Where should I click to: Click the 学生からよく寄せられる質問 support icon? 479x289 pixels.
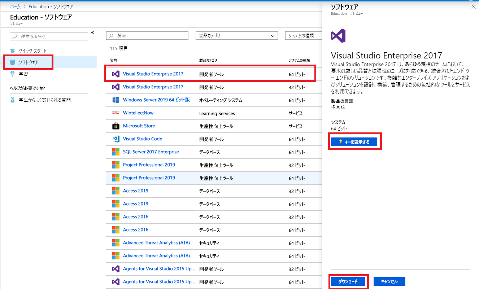(x=13, y=100)
